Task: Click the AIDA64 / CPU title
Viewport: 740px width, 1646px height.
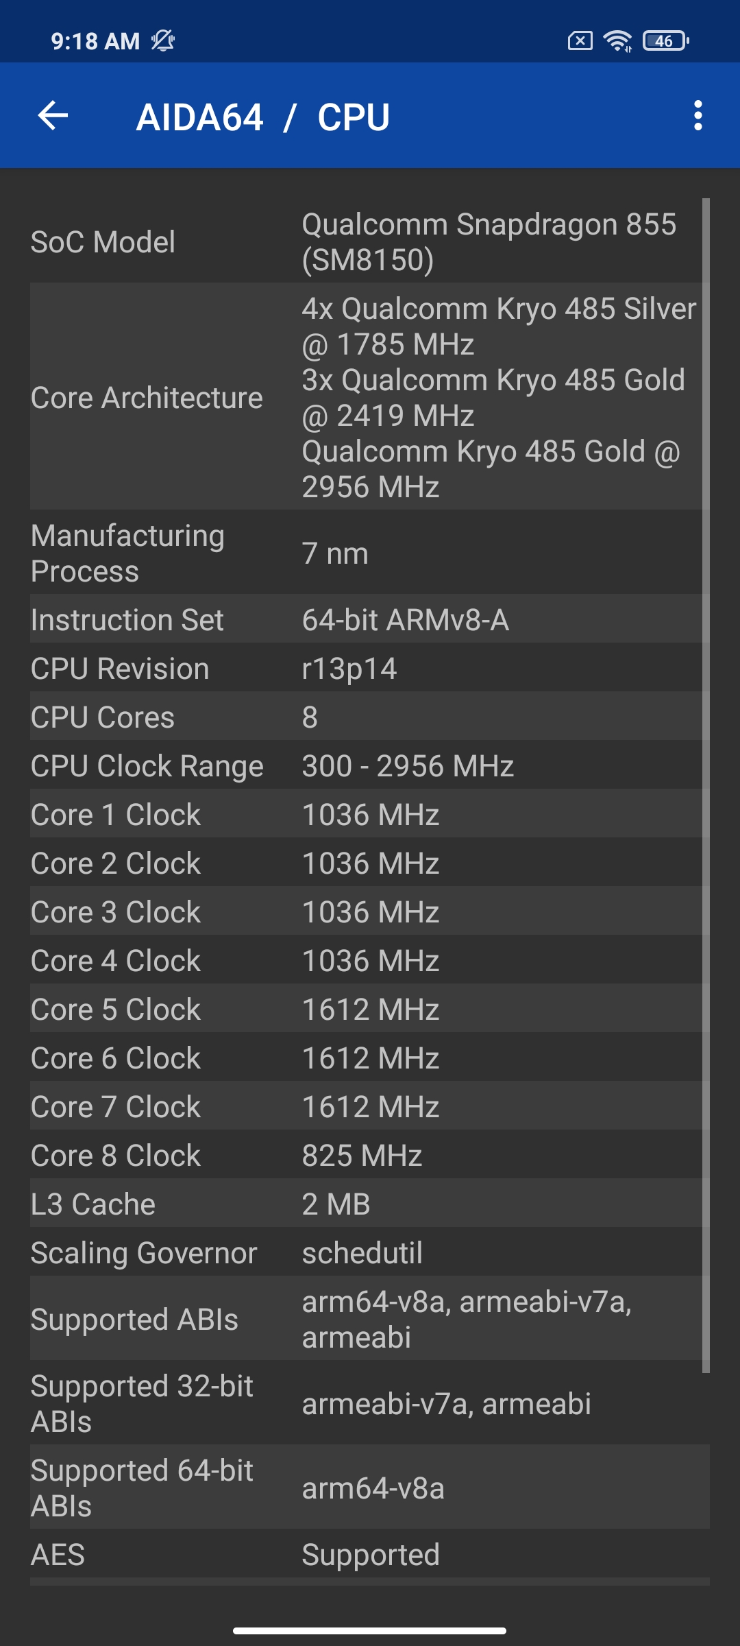Action: [263, 117]
